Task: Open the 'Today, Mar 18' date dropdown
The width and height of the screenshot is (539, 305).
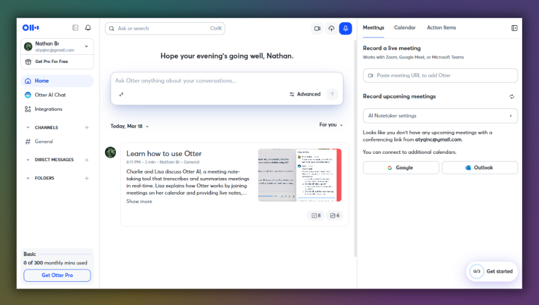Action: [130, 126]
